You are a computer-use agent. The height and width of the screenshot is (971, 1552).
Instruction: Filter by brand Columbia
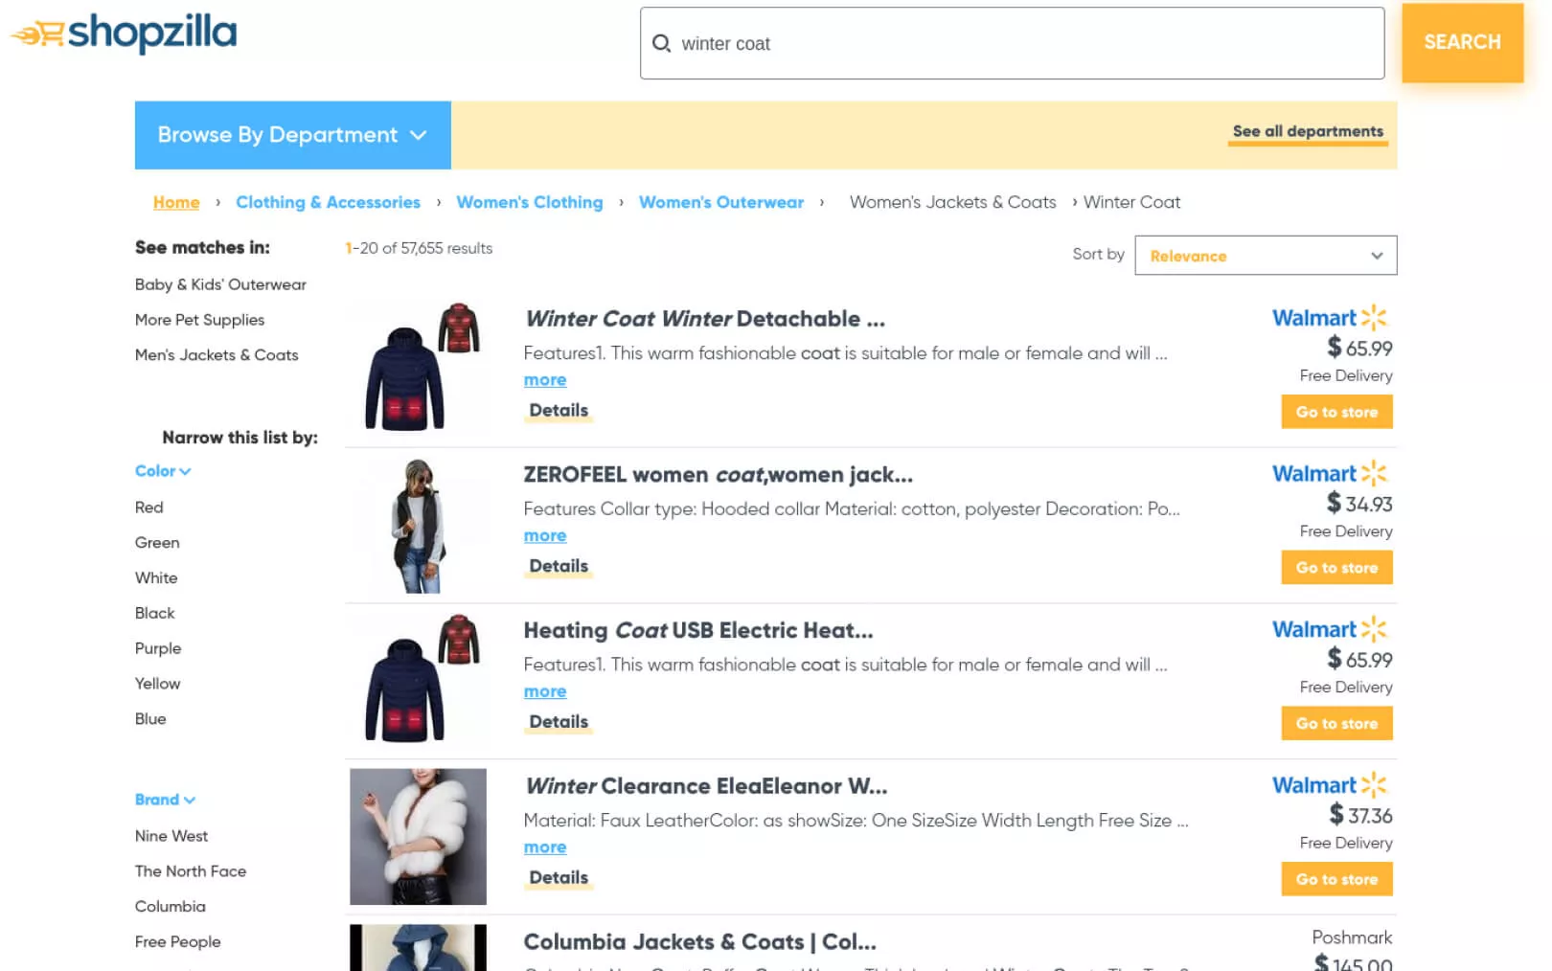click(x=170, y=907)
